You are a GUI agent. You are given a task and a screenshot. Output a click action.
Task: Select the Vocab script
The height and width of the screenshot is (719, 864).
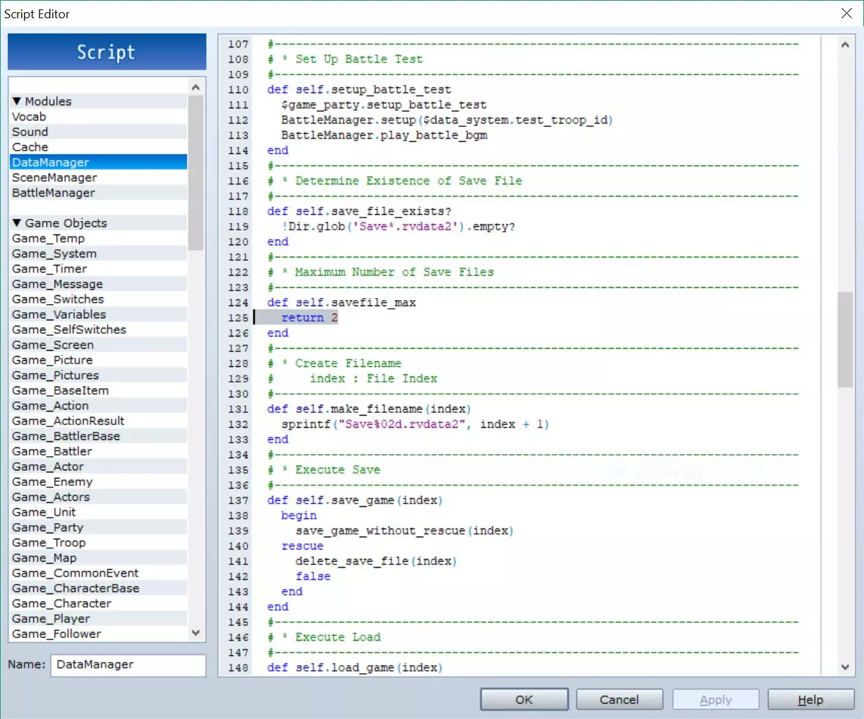(29, 117)
